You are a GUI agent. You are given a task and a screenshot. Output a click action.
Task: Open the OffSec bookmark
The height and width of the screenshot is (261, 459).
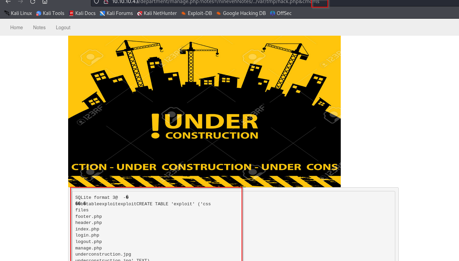pyautogui.click(x=281, y=13)
